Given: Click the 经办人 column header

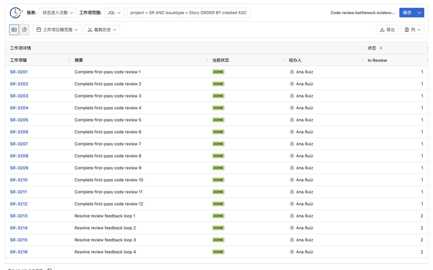Looking at the screenshot, I should (x=295, y=60).
